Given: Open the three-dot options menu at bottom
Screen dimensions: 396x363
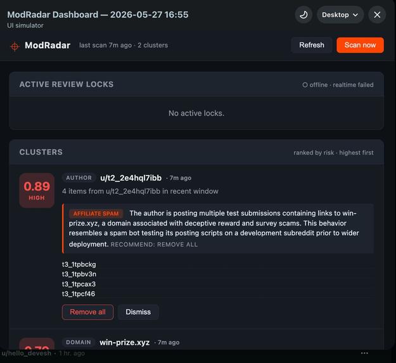Looking at the screenshot, I should [x=364, y=353].
